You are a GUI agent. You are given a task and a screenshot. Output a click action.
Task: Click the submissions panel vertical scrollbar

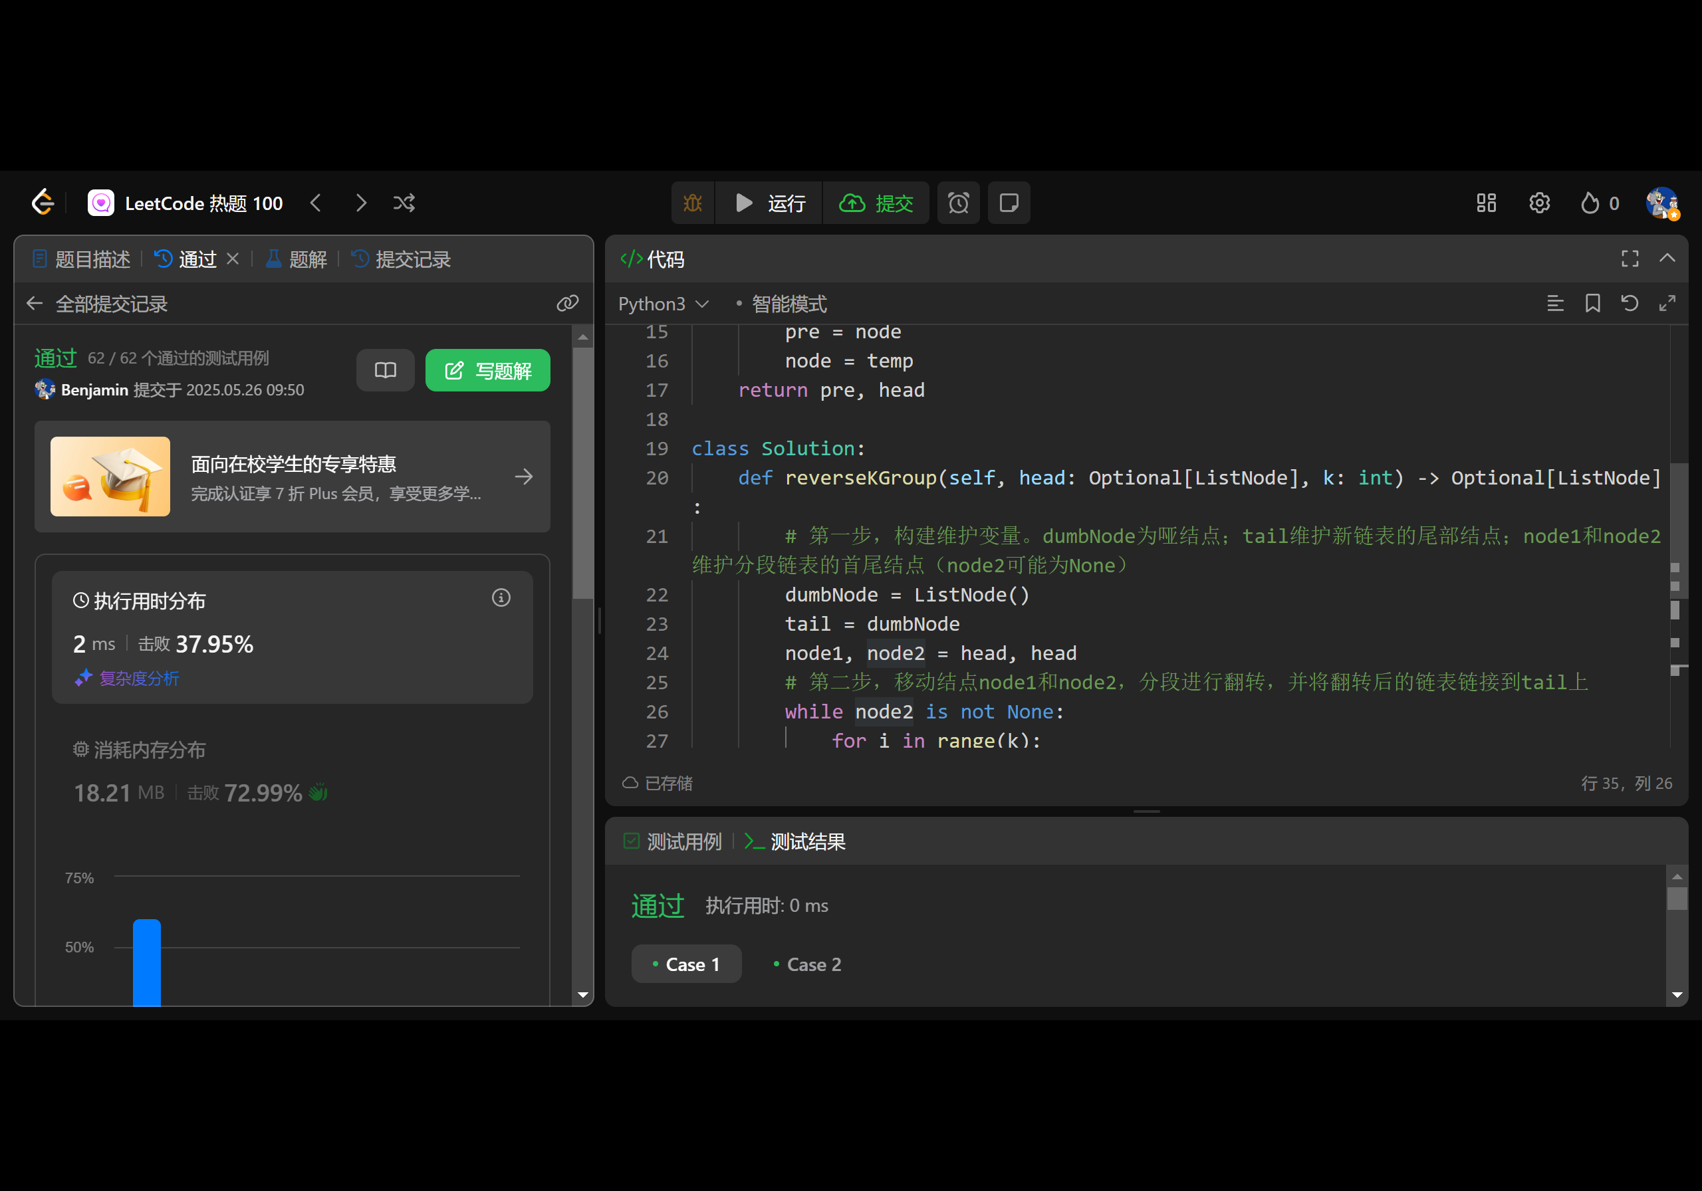point(582,475)
